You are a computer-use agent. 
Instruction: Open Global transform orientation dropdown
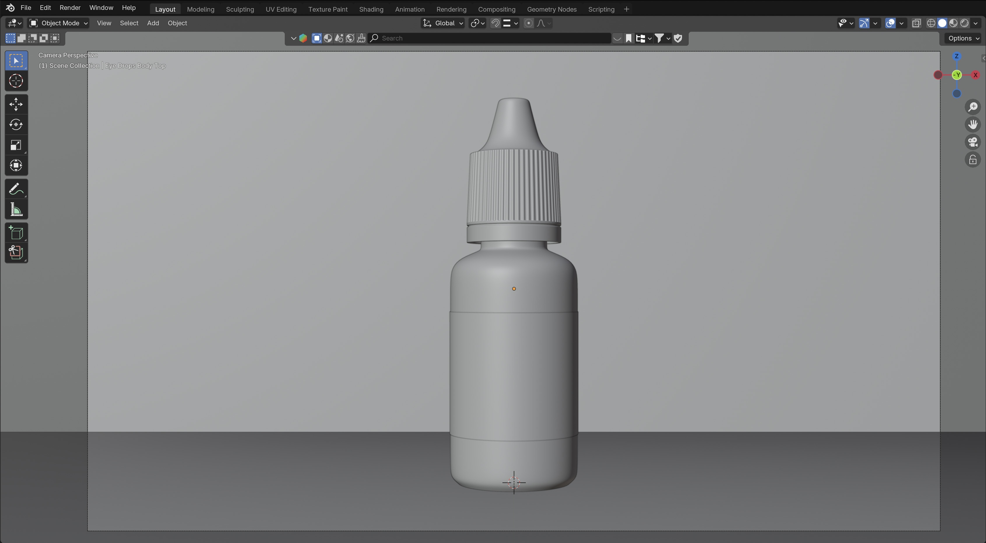[x=443, y=23]
